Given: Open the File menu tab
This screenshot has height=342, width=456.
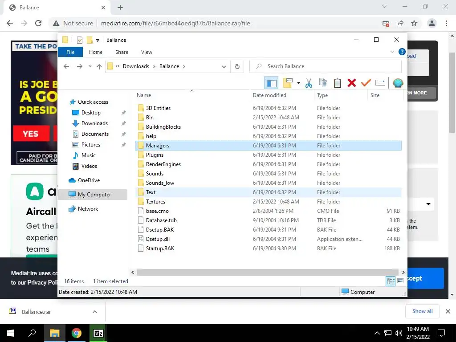Looking at the screenshot, I should click(70, 52).
